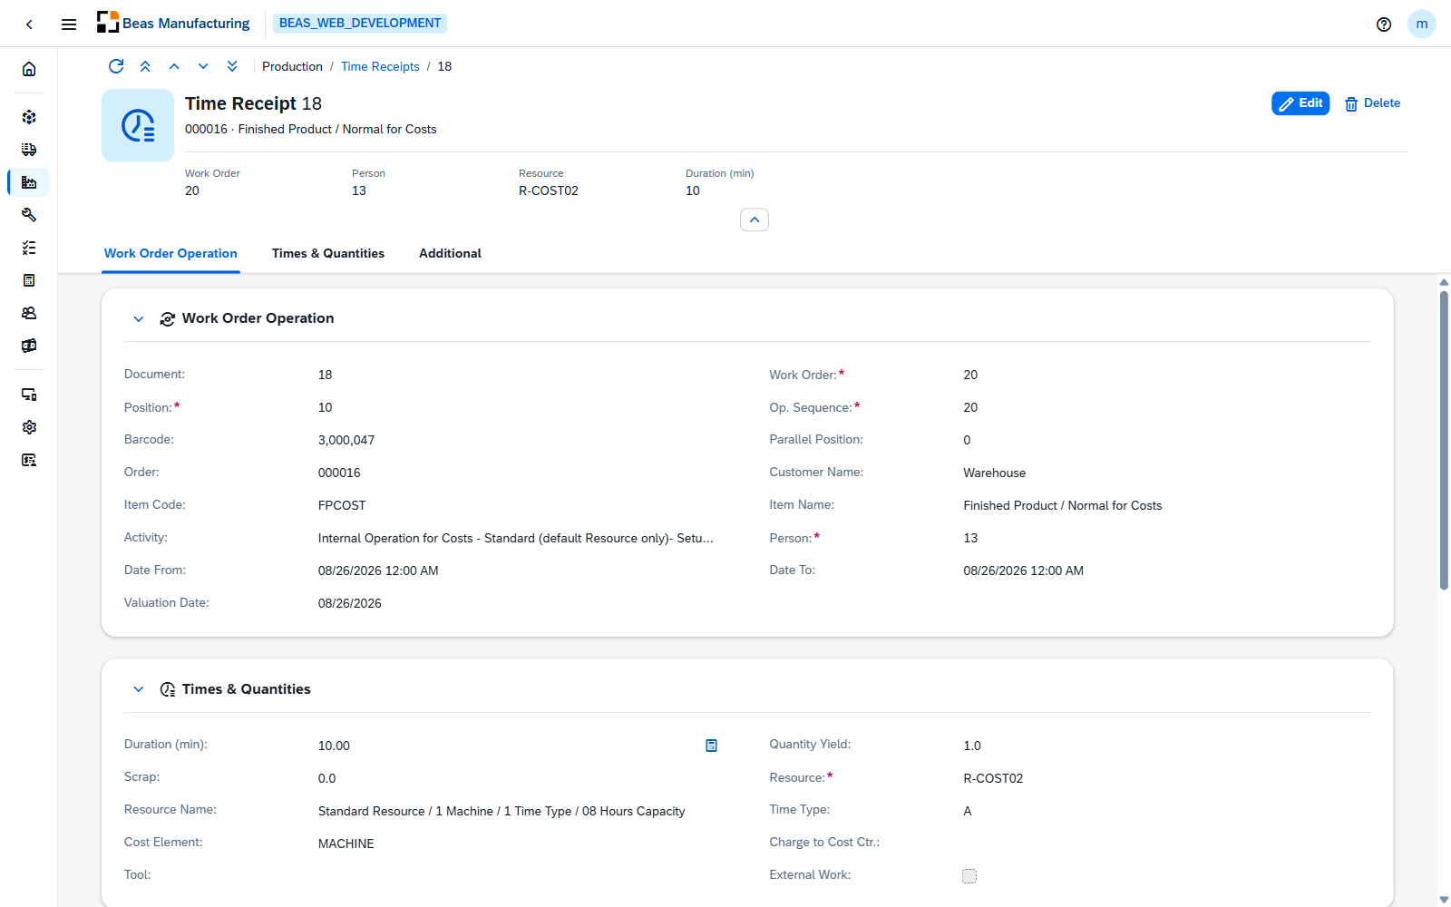Screen dimensions: 1451x907
Task: Click the Time Receipt 18 title
Action: (x=253, y=103)
